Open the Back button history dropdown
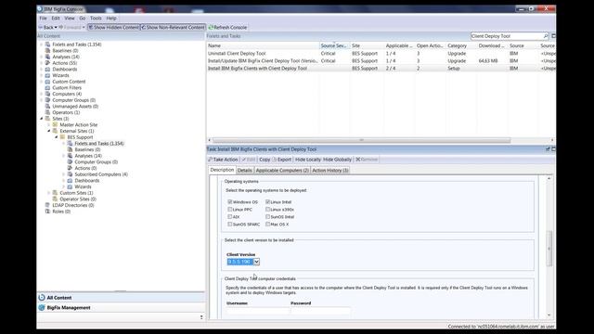This screenshot has height=334, width=594. coord(56,27)
